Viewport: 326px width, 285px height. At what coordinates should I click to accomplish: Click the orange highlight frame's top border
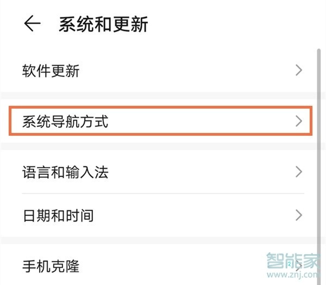161,107
